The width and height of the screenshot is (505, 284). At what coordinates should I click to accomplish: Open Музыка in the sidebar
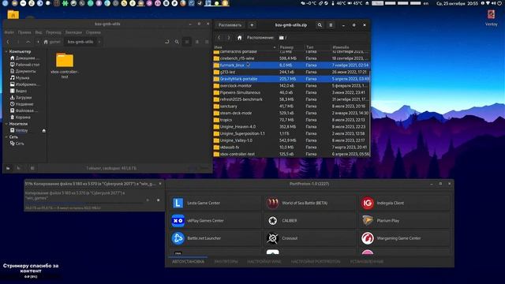click(22, 78)
